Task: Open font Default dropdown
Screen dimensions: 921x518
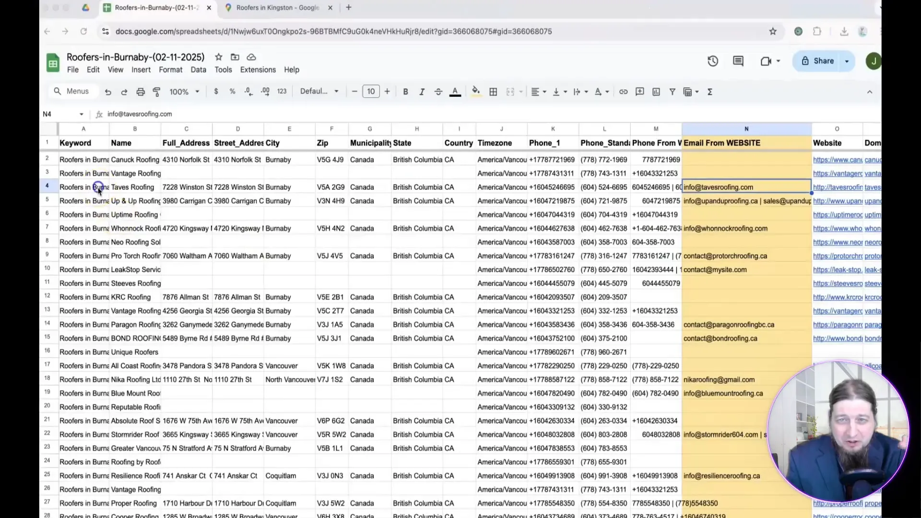Action: [319, 92]
